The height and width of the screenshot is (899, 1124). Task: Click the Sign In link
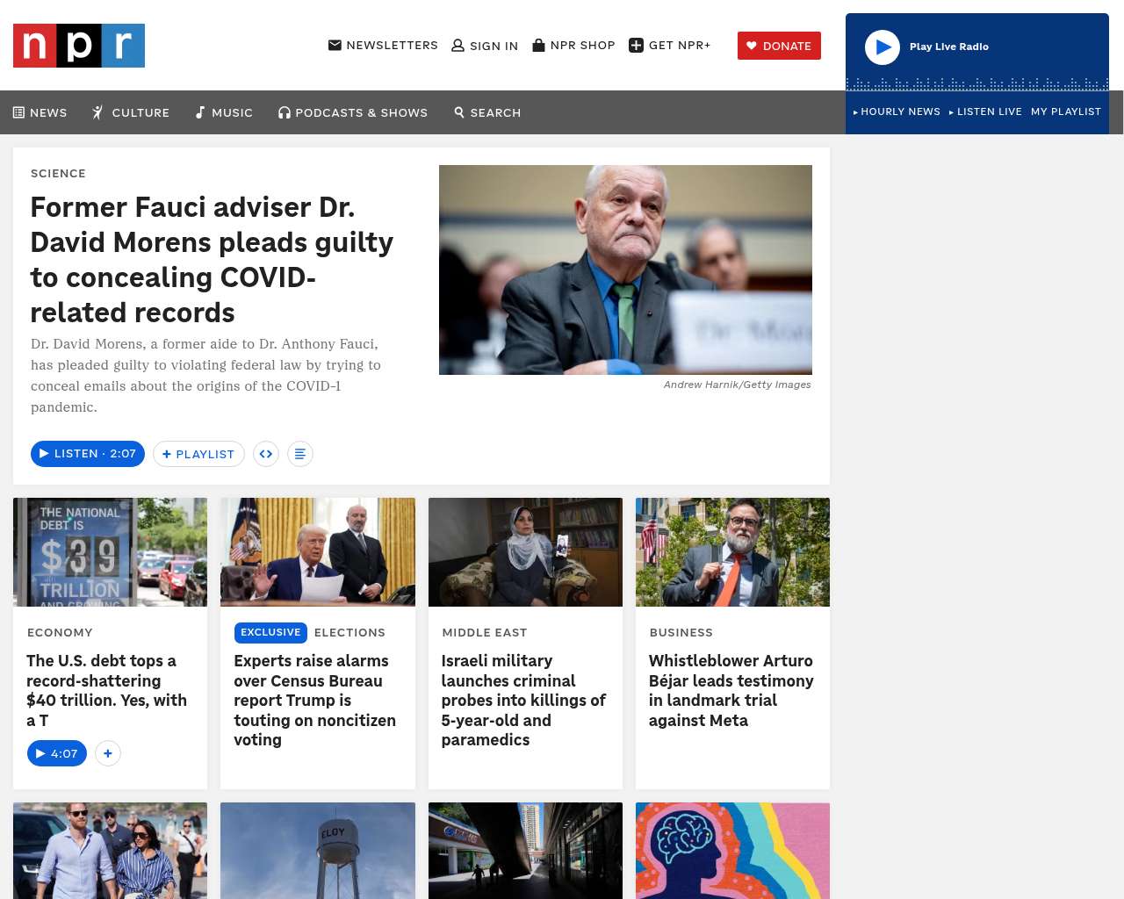485,46
